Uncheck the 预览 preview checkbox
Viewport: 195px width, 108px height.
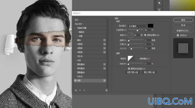pos(178,35)
